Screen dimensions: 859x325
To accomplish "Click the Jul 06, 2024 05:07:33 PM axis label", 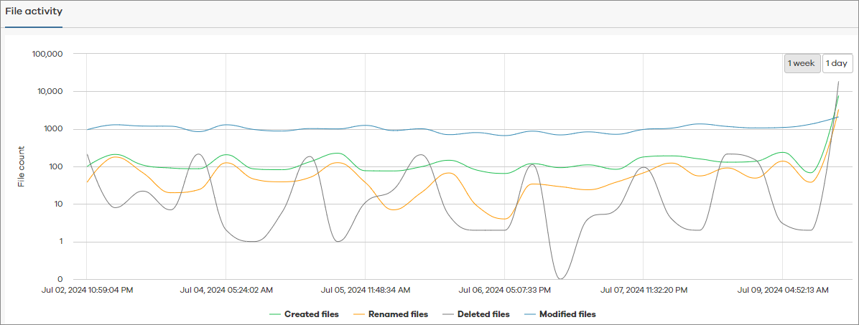I will click(x=505, y=291).
